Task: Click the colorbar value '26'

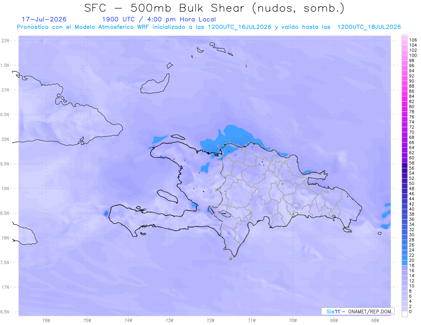Action: (x=412, y=245)
